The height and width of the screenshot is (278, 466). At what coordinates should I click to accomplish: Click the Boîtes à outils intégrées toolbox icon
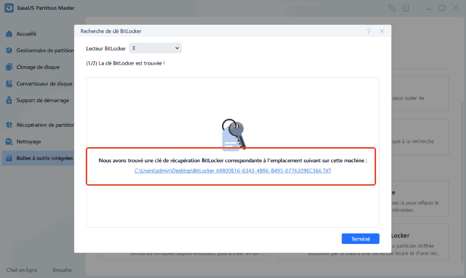click(x=9, y=158)
